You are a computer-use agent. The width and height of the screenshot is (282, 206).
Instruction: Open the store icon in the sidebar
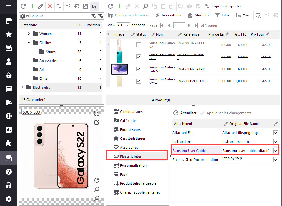click(x=8, y=21)
